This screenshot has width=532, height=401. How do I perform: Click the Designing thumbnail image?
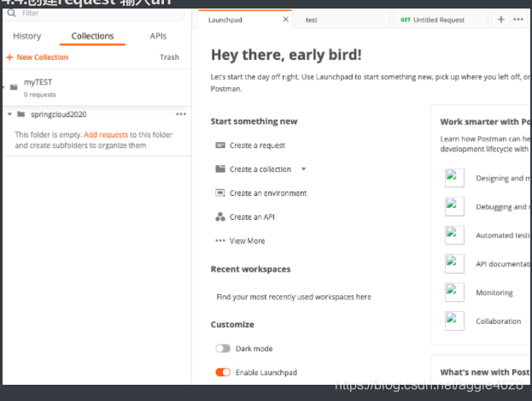click(x=454, y=178)
